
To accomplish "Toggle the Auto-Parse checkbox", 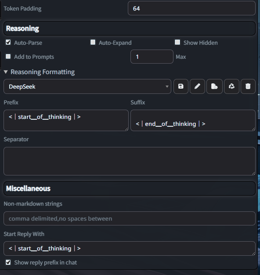I will tap(8, 42).
